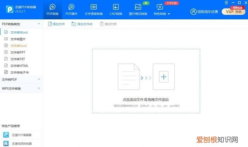Click the 文件转PPT slide icon
248x147 pixels.
pyautogui.click(x=6, y=52)
